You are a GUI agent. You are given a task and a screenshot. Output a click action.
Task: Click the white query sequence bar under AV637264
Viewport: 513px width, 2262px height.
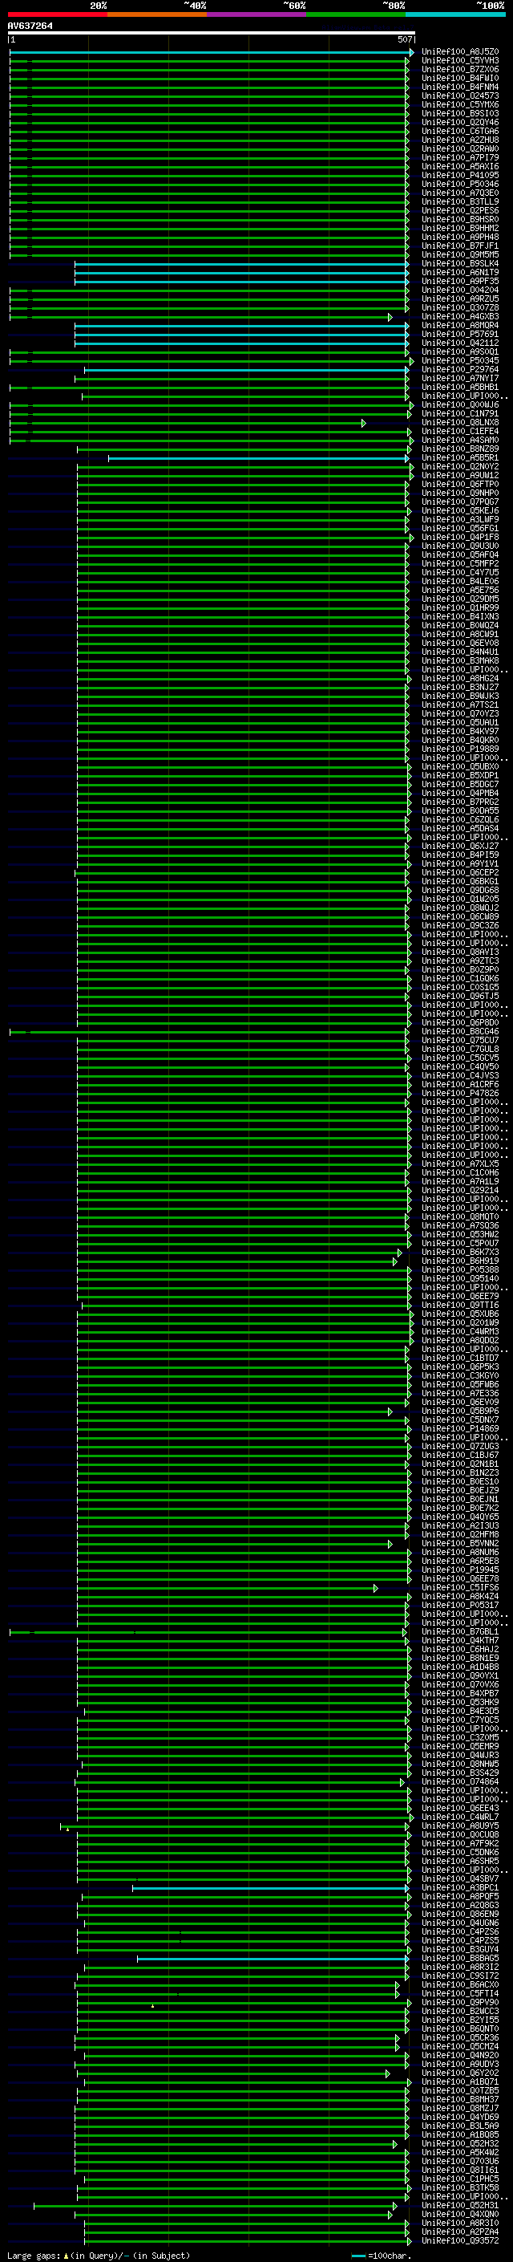point(212,32)
